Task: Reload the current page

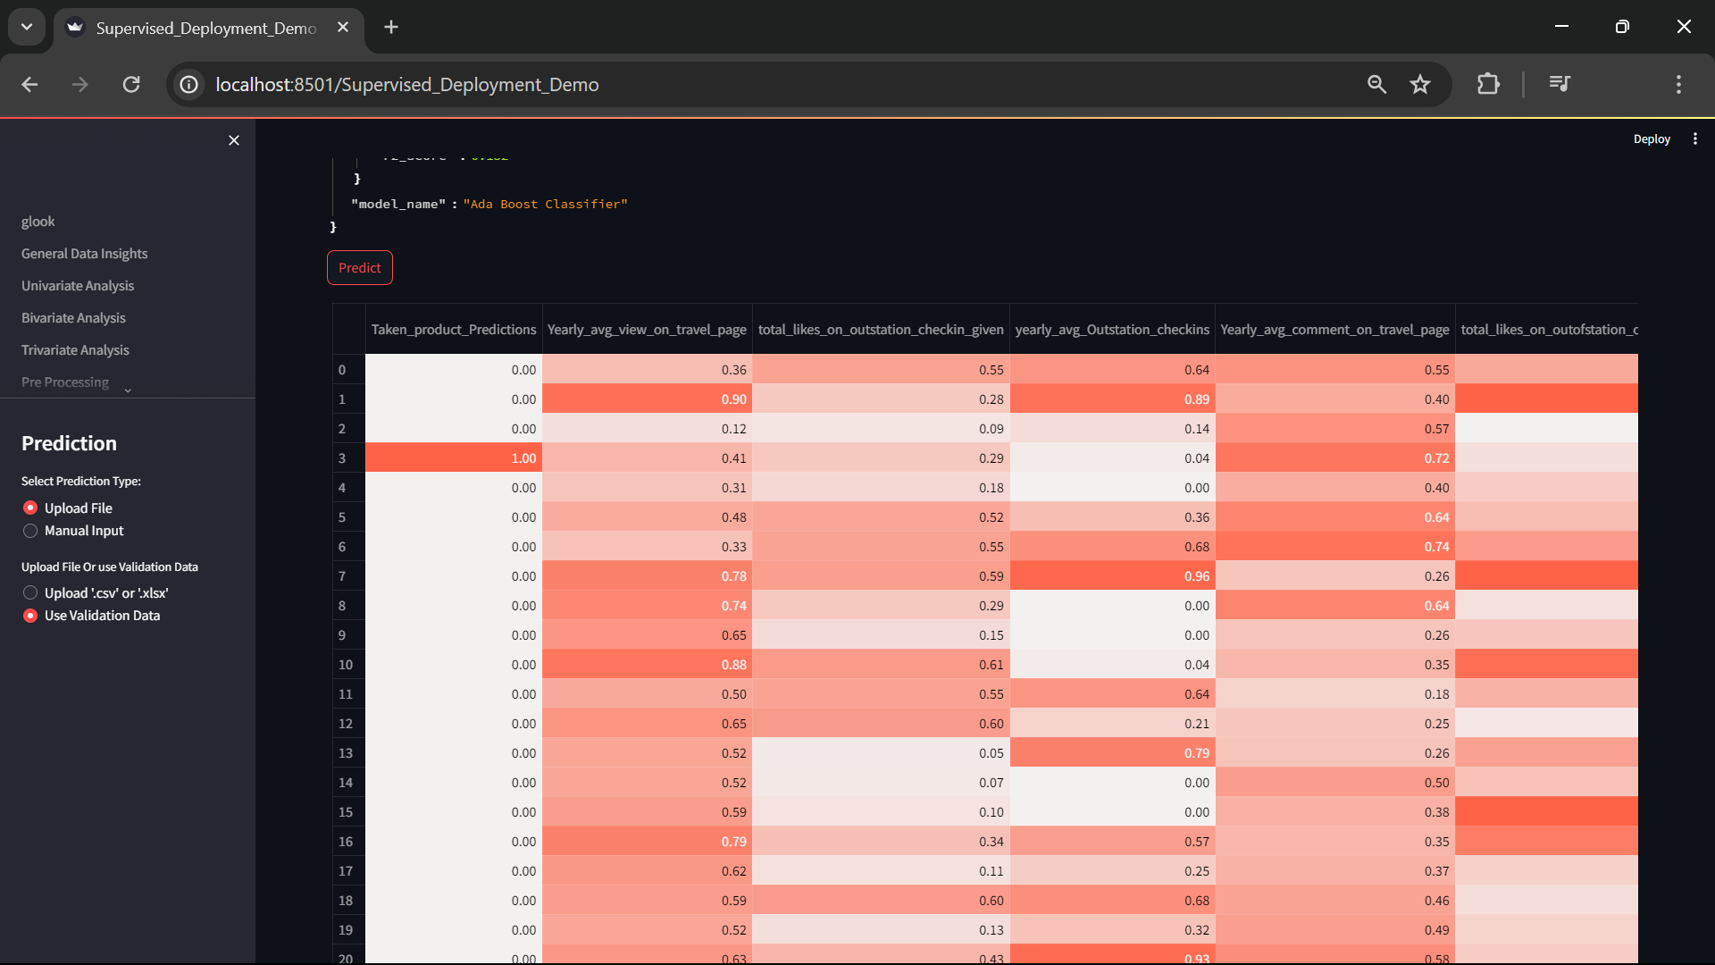Action: 130,84
